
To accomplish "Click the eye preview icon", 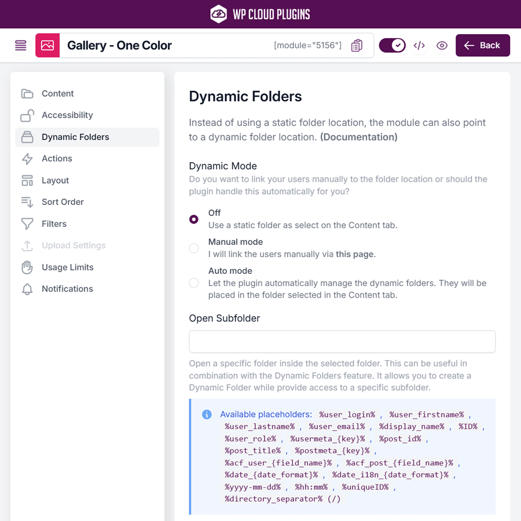I will (x=442, y=45).
